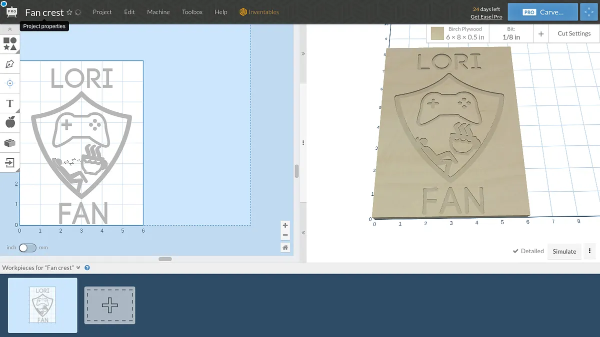Screen dimensions: 600x337
Task: Select the Pen drawing tool
Action: [9, 64]
